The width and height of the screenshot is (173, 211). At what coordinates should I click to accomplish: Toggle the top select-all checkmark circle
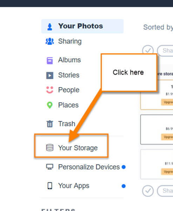148,51
